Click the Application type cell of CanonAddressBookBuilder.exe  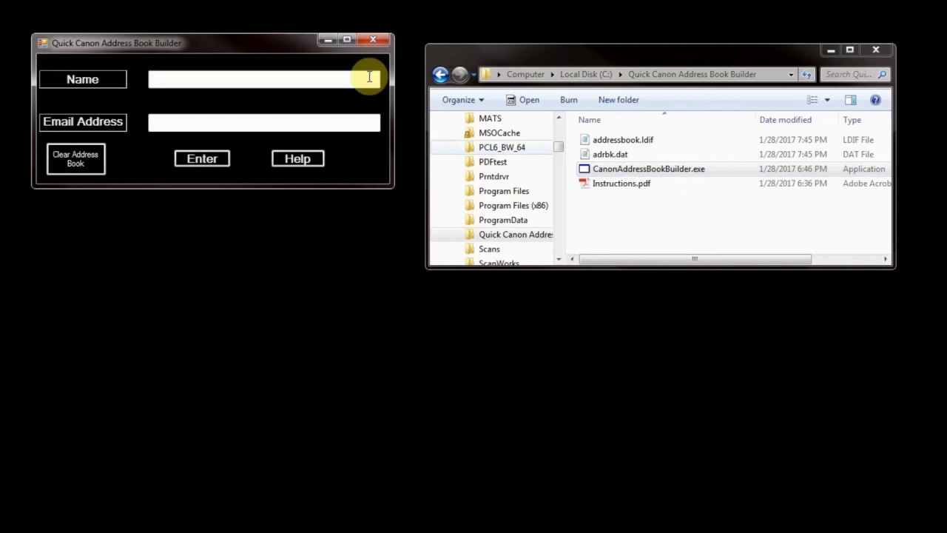[863, 169]
